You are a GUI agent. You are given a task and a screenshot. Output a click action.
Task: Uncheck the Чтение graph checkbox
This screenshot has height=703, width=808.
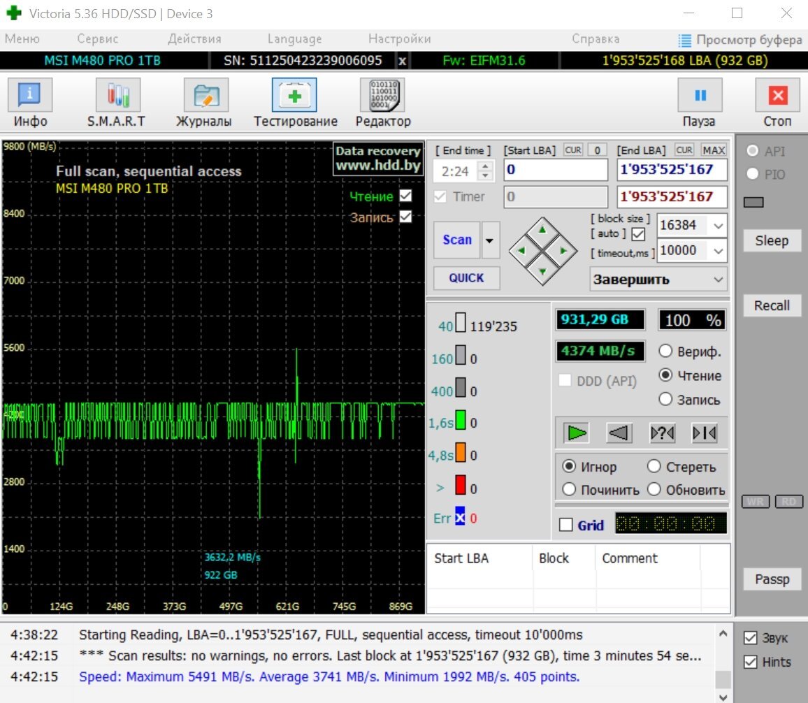[x=405, y=196]
